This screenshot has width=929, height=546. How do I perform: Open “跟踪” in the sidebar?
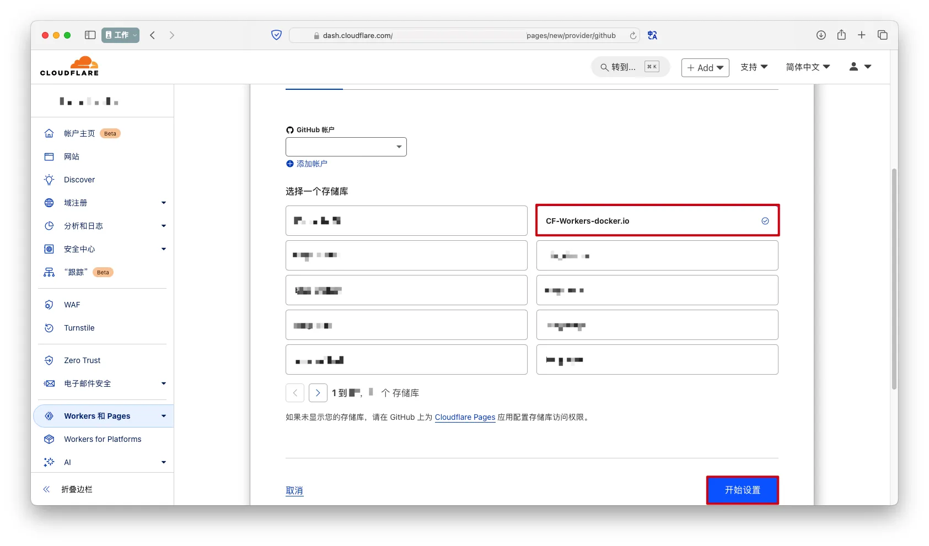click(x=76, y=272)
